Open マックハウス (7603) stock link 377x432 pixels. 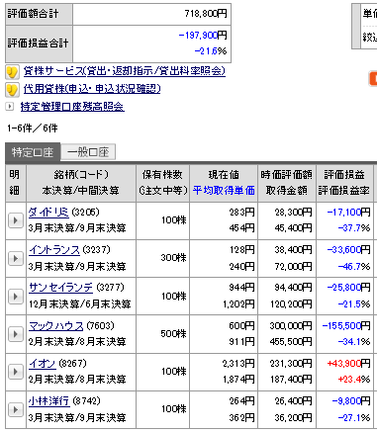(55, 326)
